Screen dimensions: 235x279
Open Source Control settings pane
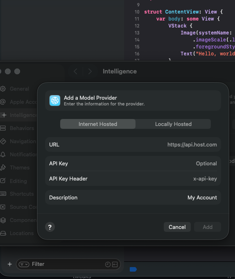(x=23, y=207)
